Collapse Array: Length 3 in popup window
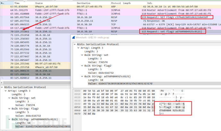 (78, 48)
